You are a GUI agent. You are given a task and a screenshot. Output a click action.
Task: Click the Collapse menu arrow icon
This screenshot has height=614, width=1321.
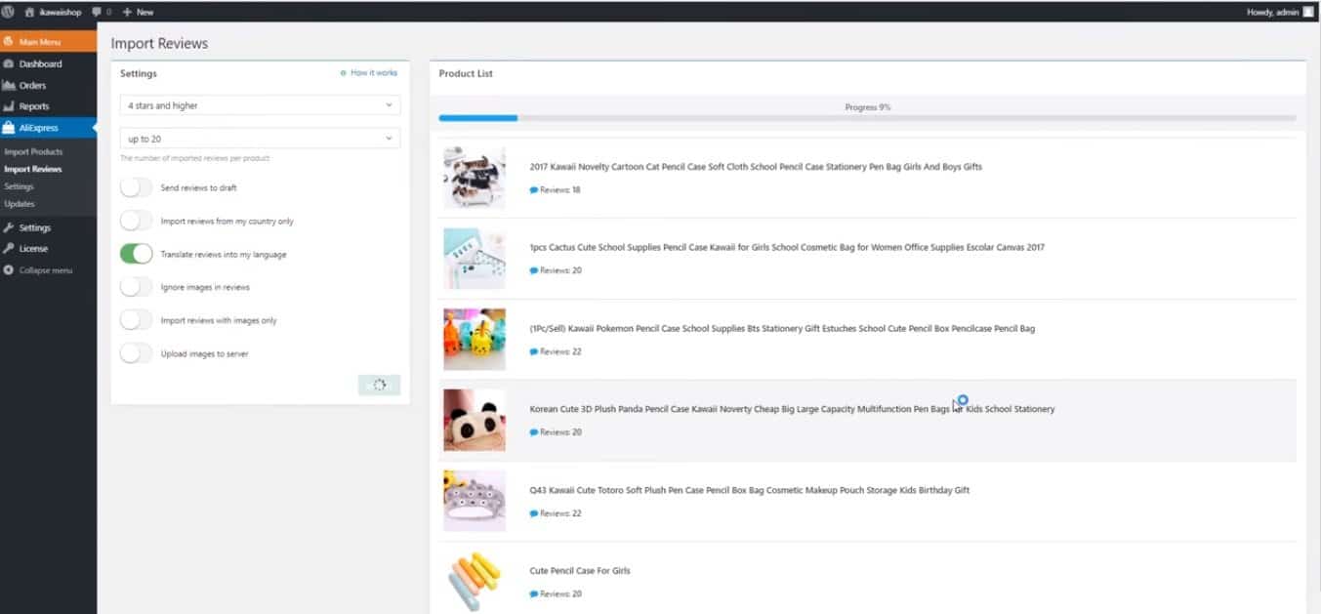[9, 270]
